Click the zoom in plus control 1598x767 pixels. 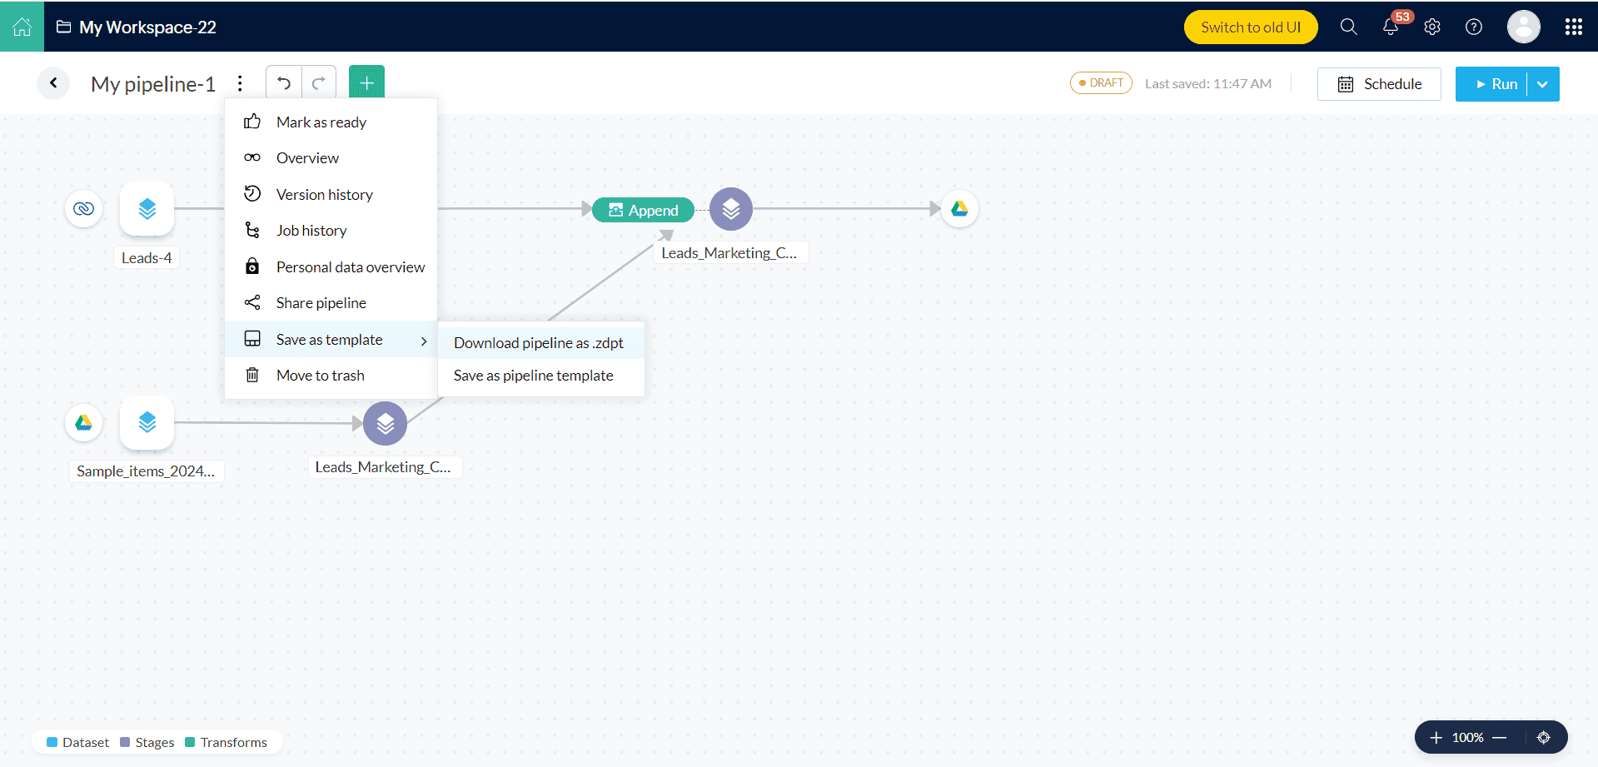tap(1436, 738)
